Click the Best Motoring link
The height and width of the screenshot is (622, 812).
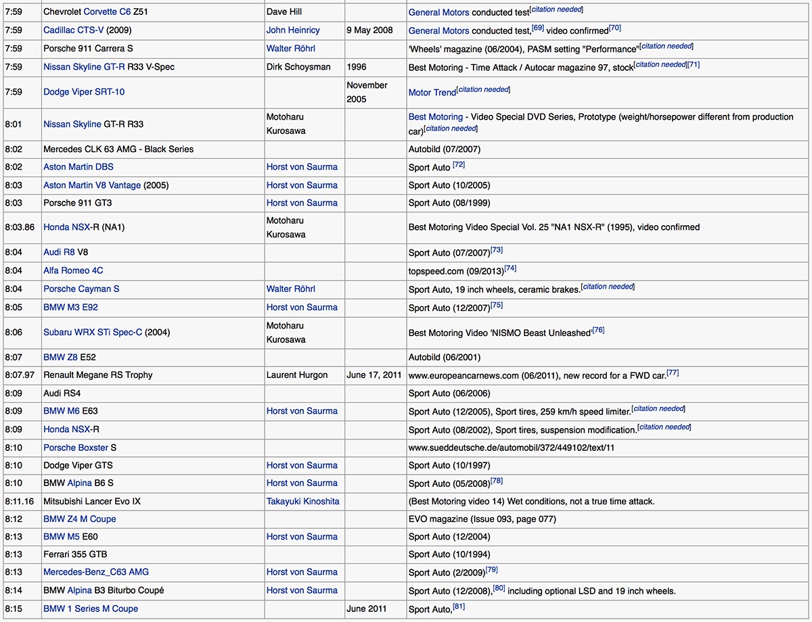click(436, 117)
